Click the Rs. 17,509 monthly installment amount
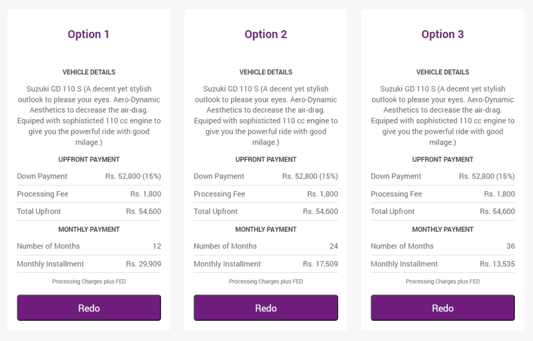The image size is (533, 341). [x=320, y=264]
